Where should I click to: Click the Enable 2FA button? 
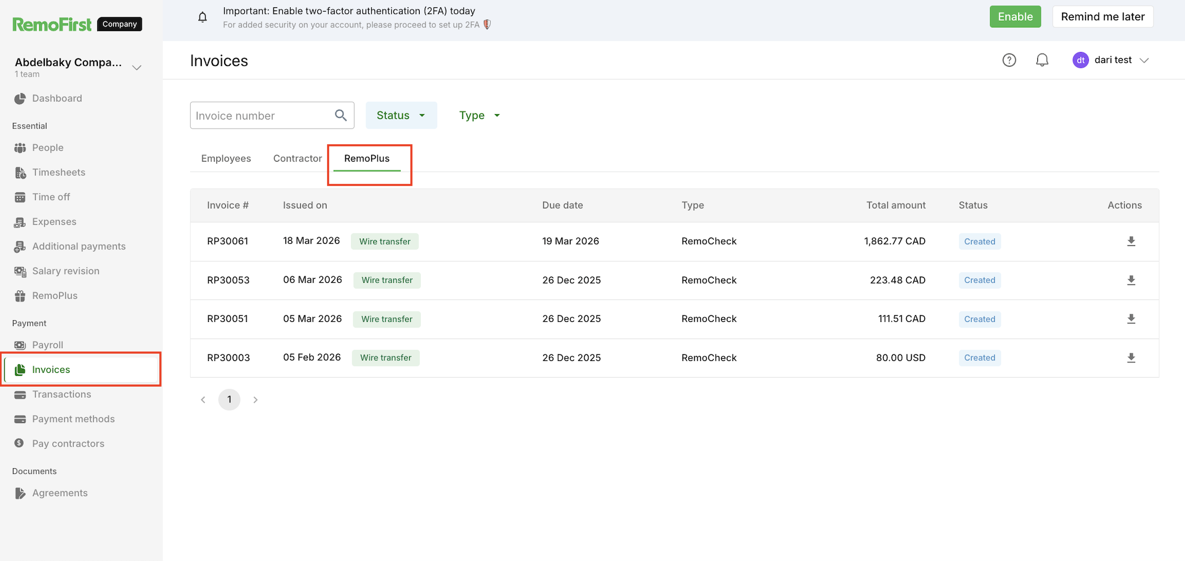coord(1015,17)
